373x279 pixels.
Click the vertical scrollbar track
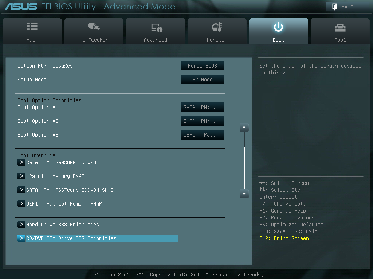click(x=244, y=161)
